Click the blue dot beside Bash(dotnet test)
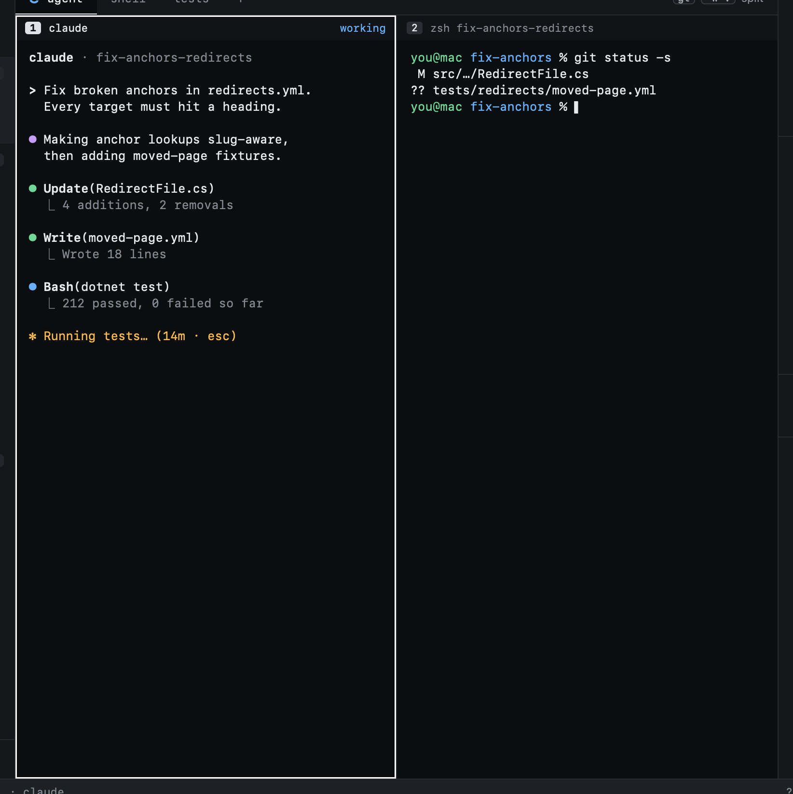The width and height of the screenshot is (793, 794). (x=33, y=287)
